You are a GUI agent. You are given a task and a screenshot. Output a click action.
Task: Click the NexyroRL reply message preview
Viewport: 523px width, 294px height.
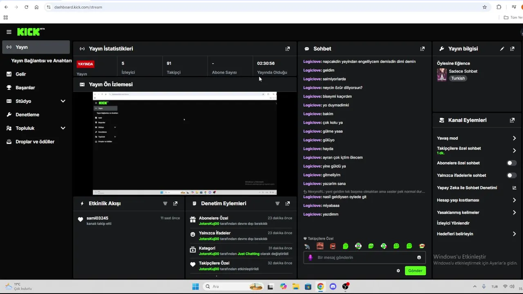coord(364,192)
